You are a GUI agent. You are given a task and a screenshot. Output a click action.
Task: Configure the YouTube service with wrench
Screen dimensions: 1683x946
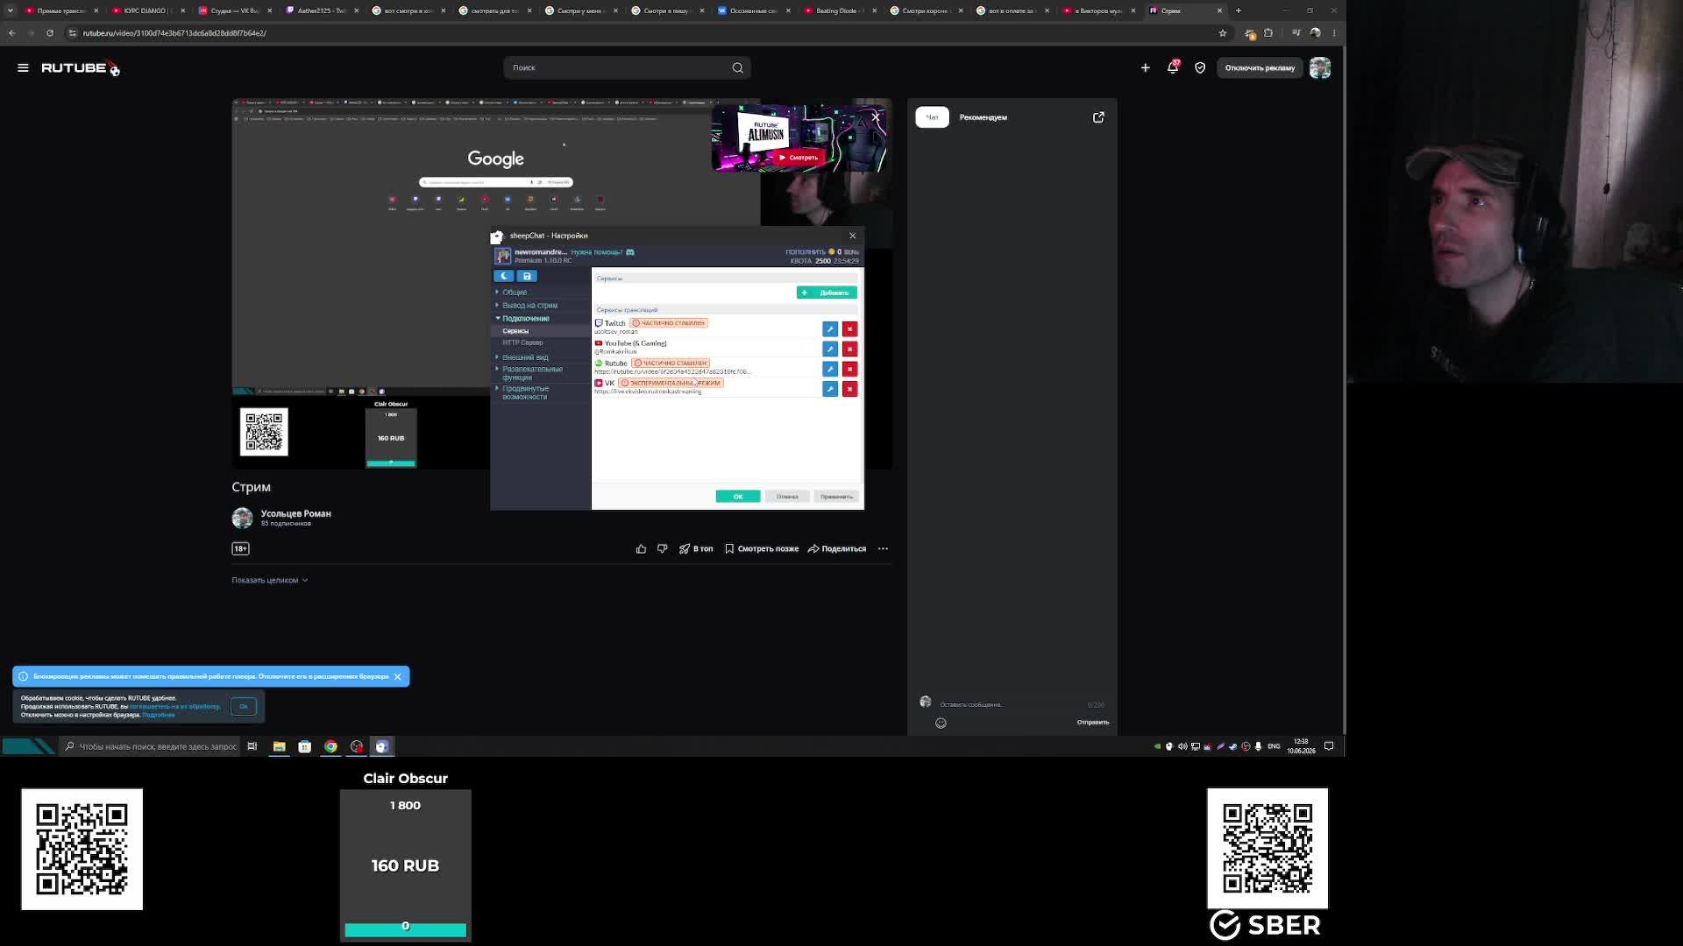830,349
